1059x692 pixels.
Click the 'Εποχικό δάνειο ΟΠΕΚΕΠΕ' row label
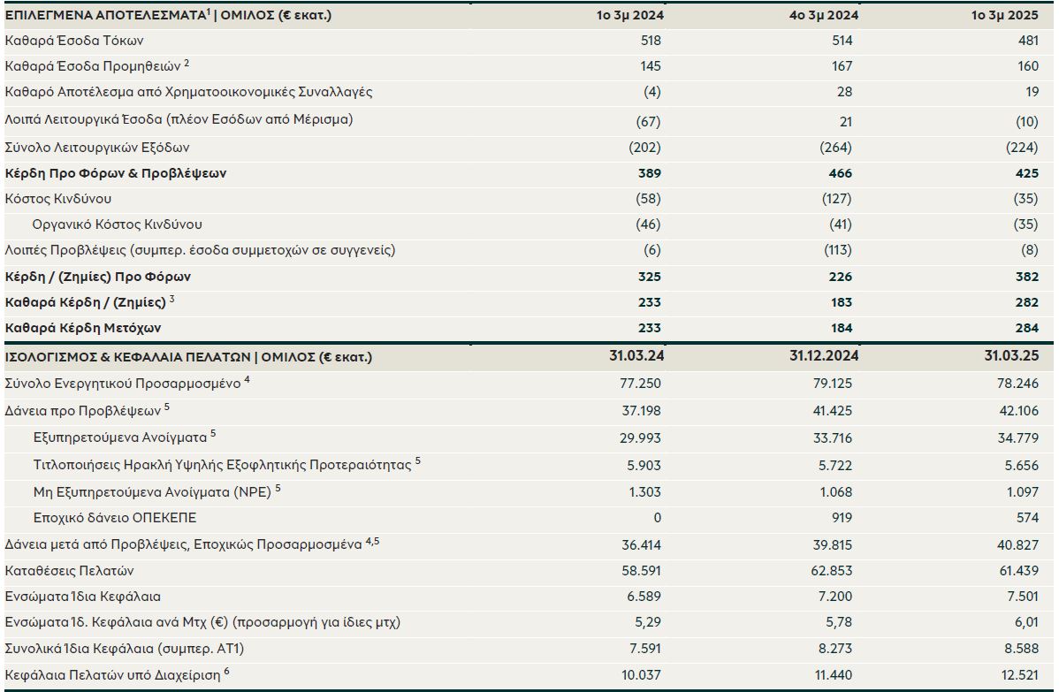point(114,517)
